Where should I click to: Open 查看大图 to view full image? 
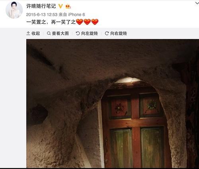(60, 33)
